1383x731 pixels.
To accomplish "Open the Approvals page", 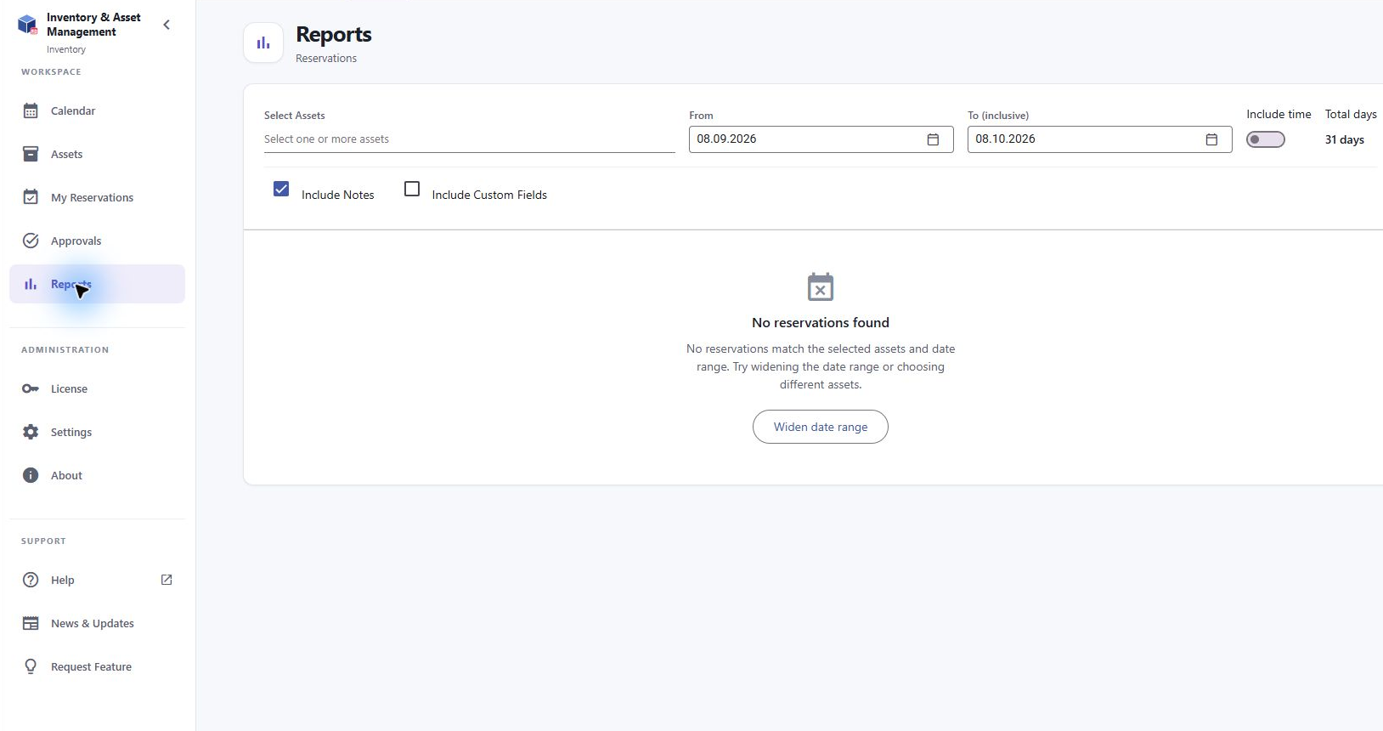I will (x=97, y=241).
